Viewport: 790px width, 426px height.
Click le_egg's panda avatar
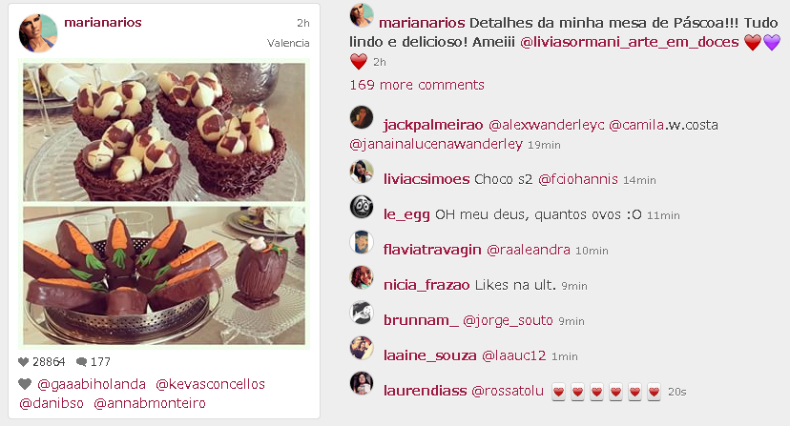pyautogui.click(x=362, y=207)
